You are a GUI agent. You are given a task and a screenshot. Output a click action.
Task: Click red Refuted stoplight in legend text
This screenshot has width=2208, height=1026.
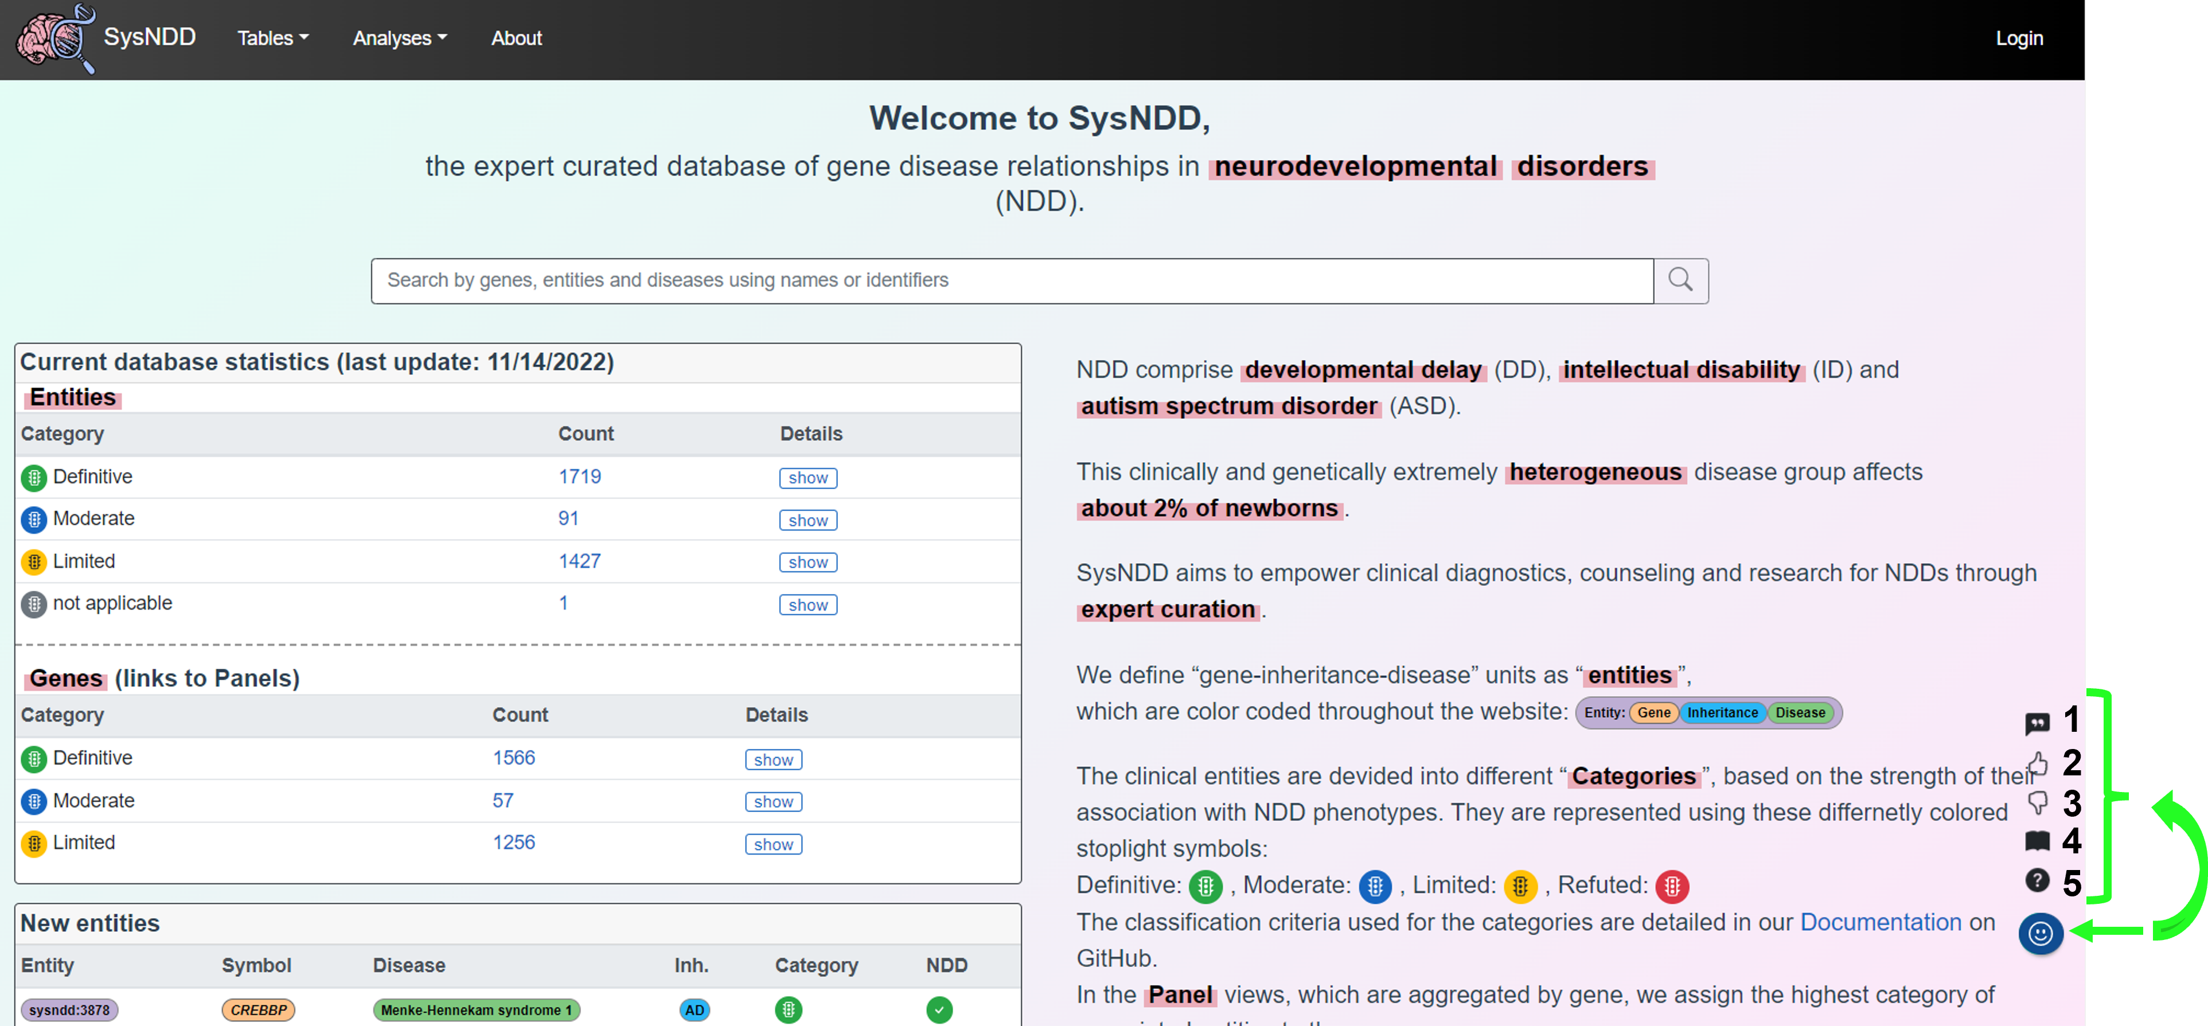point(1671,886)
